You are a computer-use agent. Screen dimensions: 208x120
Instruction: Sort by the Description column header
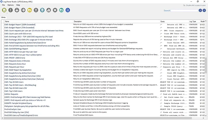[x=116, y=21]
